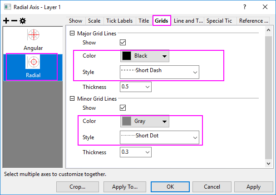Image resolution: width=276 pixels, height=195 pixels.
Task: Select the Radial axis icon
Action: 34,63
